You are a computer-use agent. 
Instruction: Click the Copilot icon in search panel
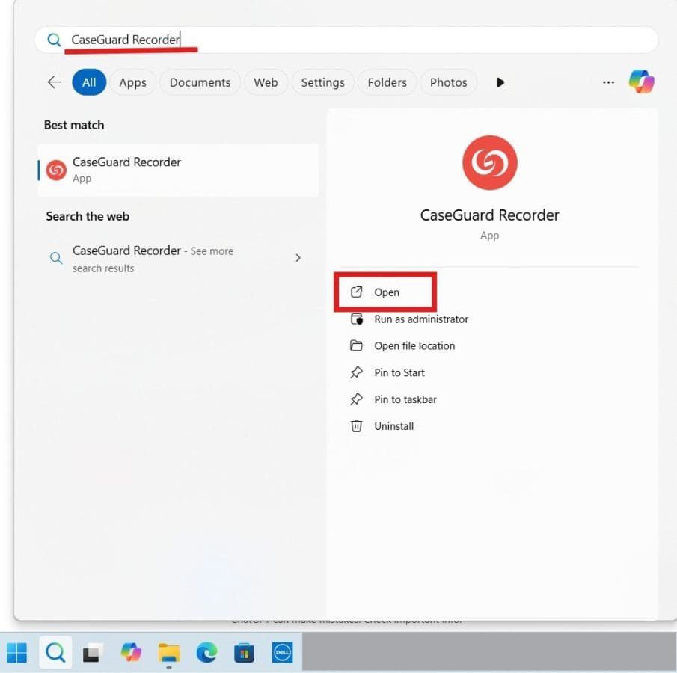pos(641,82)
